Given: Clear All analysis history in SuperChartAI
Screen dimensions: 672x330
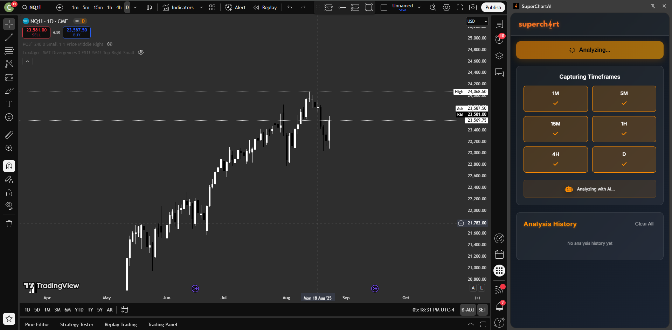Looking at the screenshot, I should point(644,224).
